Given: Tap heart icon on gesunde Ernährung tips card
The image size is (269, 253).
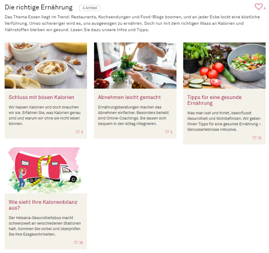Looking at the screenshot, I should [x=254, y=138].
